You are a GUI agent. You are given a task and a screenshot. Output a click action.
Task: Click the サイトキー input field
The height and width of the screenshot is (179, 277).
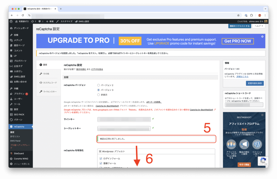coord(124,119)
